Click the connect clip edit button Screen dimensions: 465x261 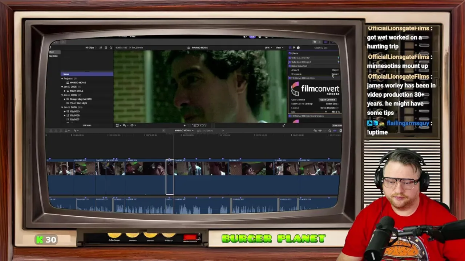[x=51, y=130]
